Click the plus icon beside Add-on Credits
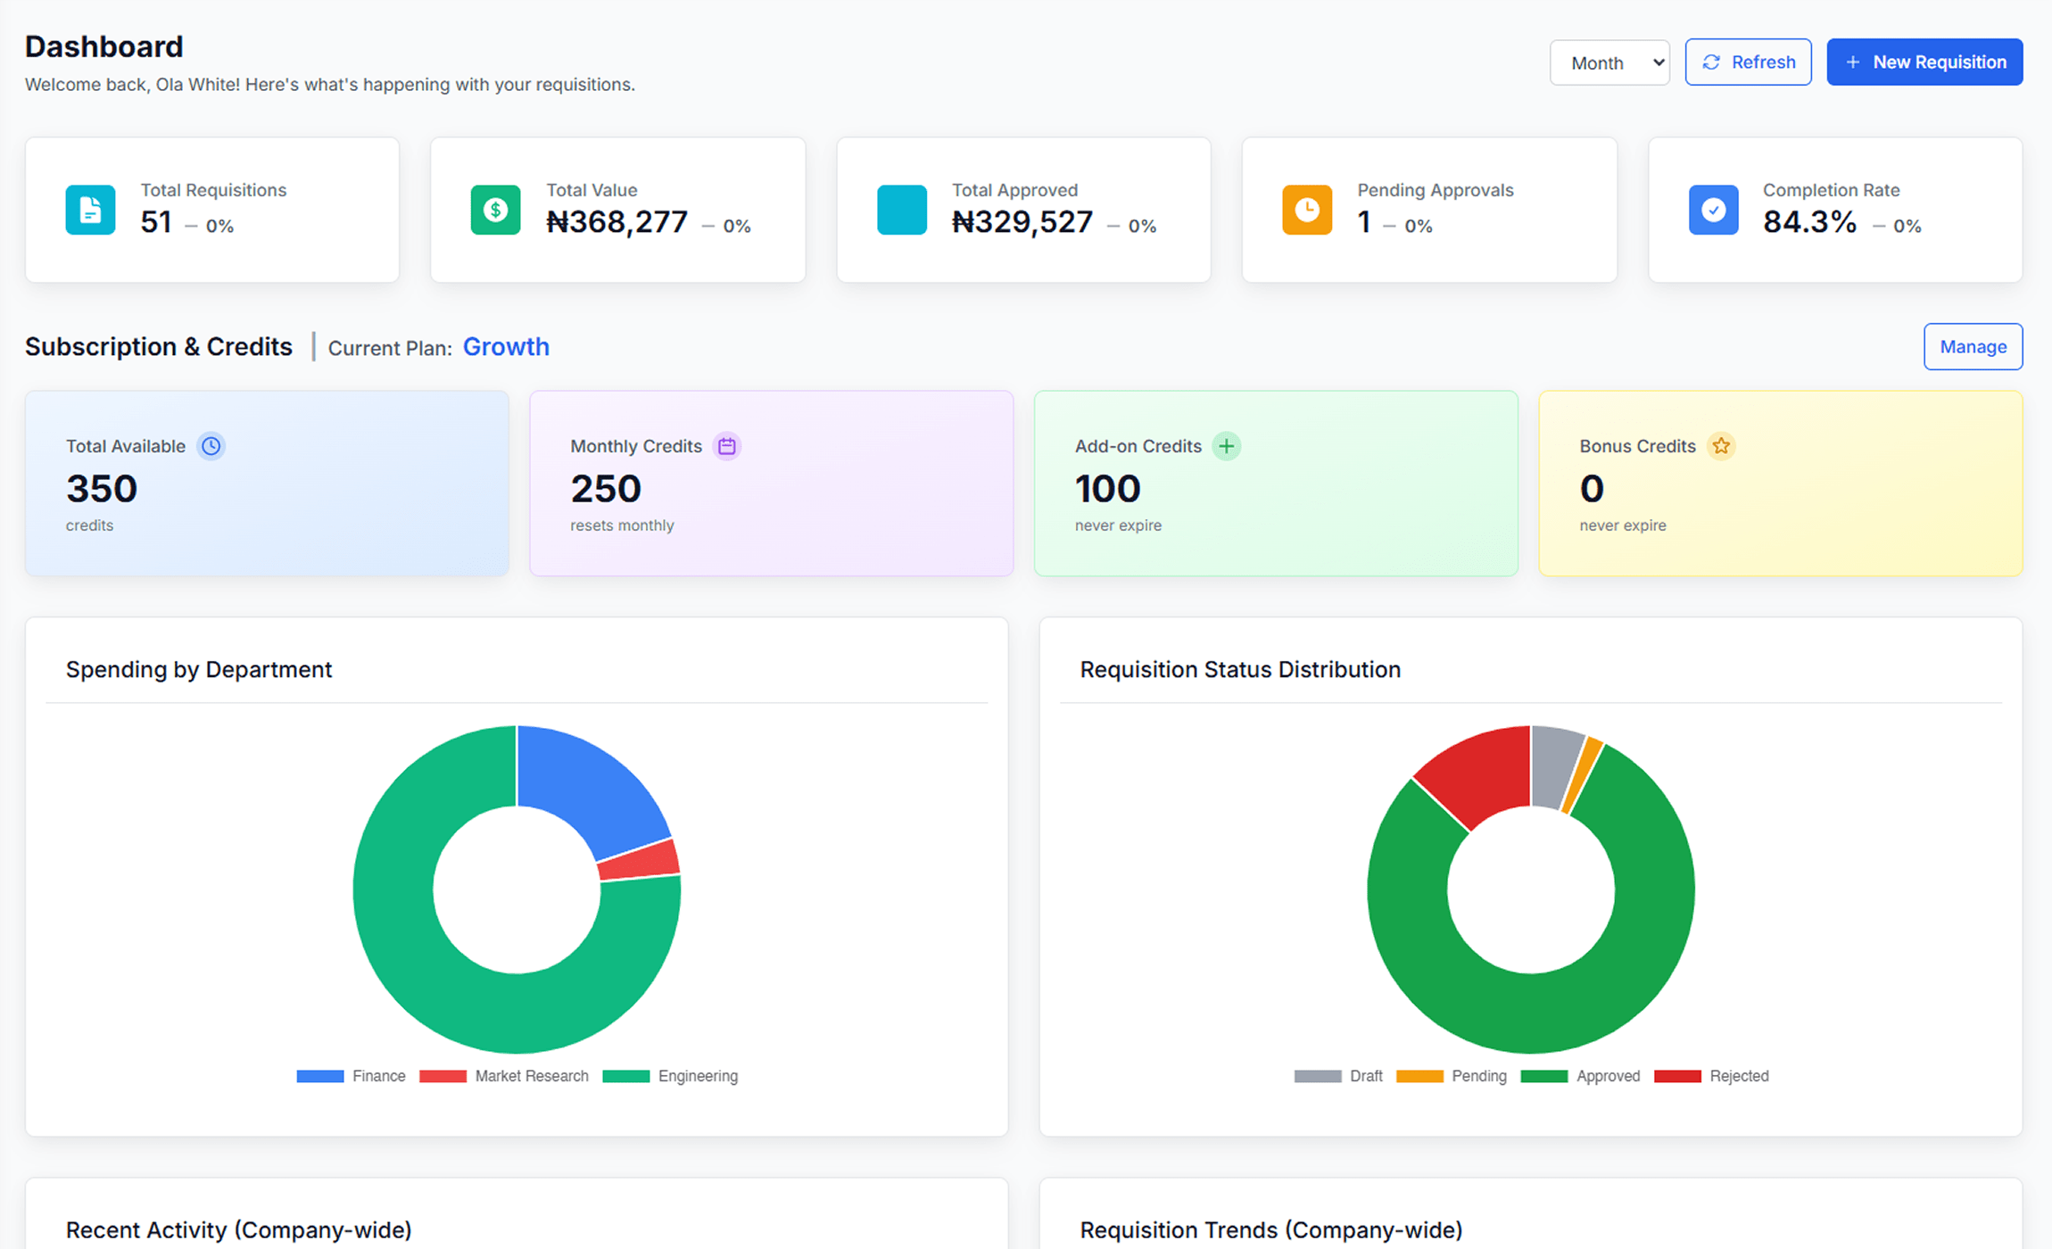This screenshot has width=2052, height=1249. [x=1227, y=446]
